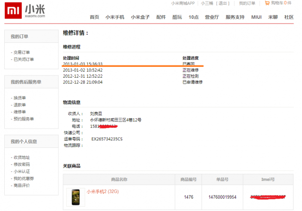
Task: Open 我的优惠券 in the sidebar
Action: pyautogui.click(x=24, y=179)
